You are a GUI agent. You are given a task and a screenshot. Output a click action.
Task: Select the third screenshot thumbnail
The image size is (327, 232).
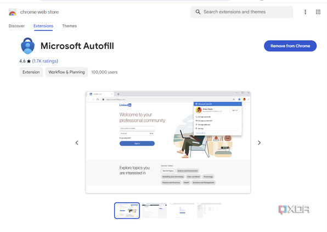182,211
